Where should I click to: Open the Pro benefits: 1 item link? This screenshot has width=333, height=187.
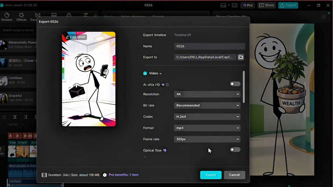click(124, 175)
